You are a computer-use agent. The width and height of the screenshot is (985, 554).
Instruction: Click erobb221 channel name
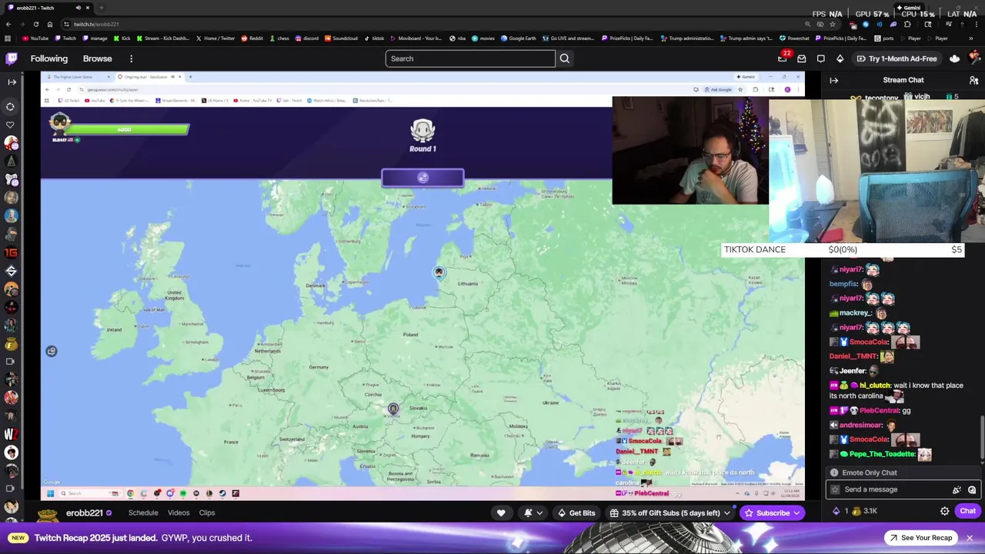[x=84, y=513]
